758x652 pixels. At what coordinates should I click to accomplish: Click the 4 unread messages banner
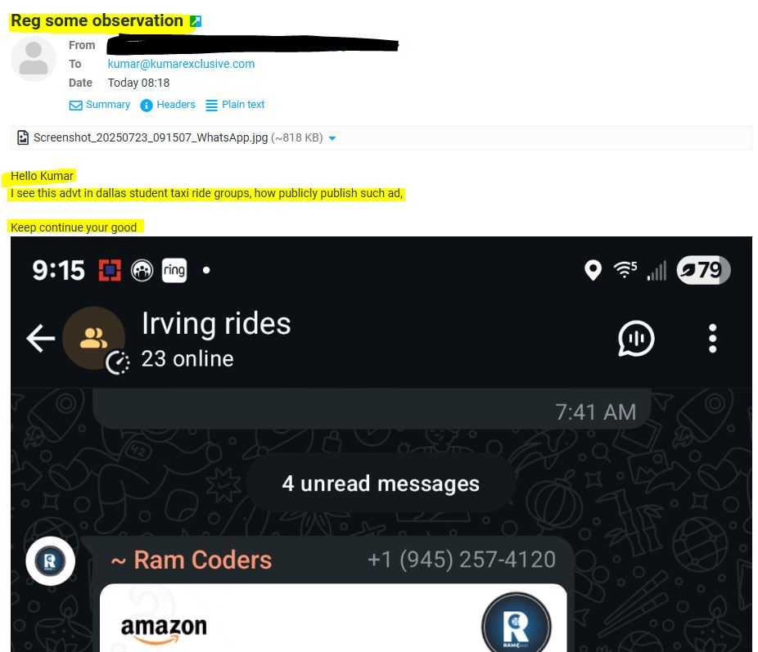(x=381, y=483)
